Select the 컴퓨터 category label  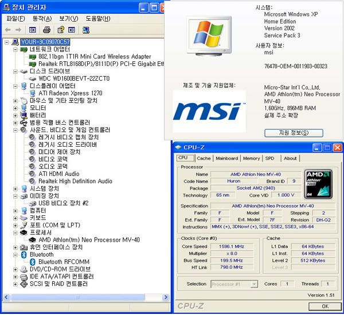point(38,211)
